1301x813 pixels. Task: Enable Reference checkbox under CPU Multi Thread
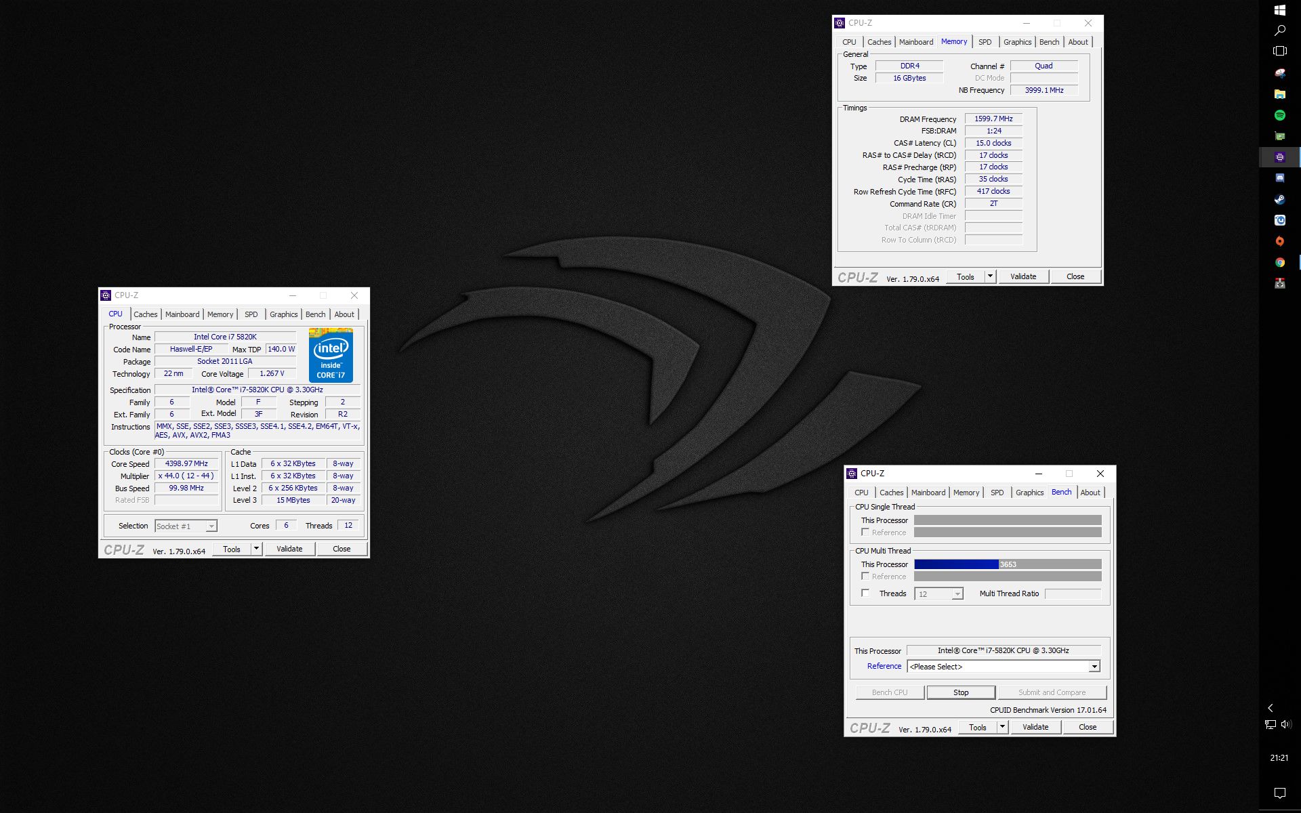tap(865, 576)
